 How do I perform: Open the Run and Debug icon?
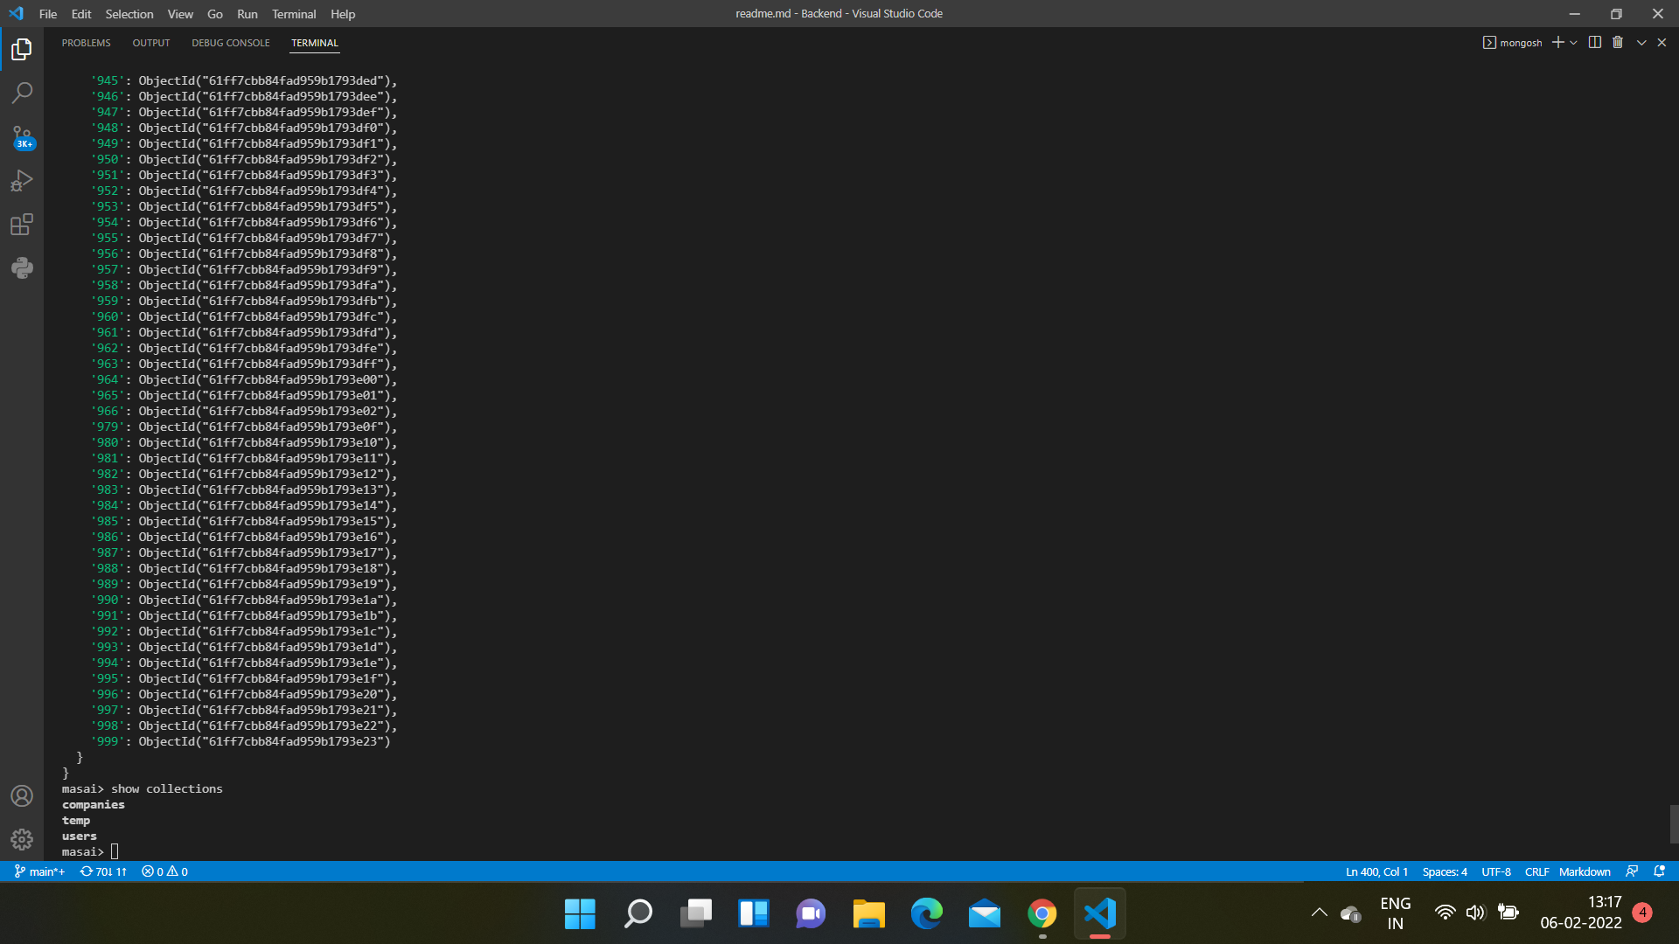click(x=21, y=180)
